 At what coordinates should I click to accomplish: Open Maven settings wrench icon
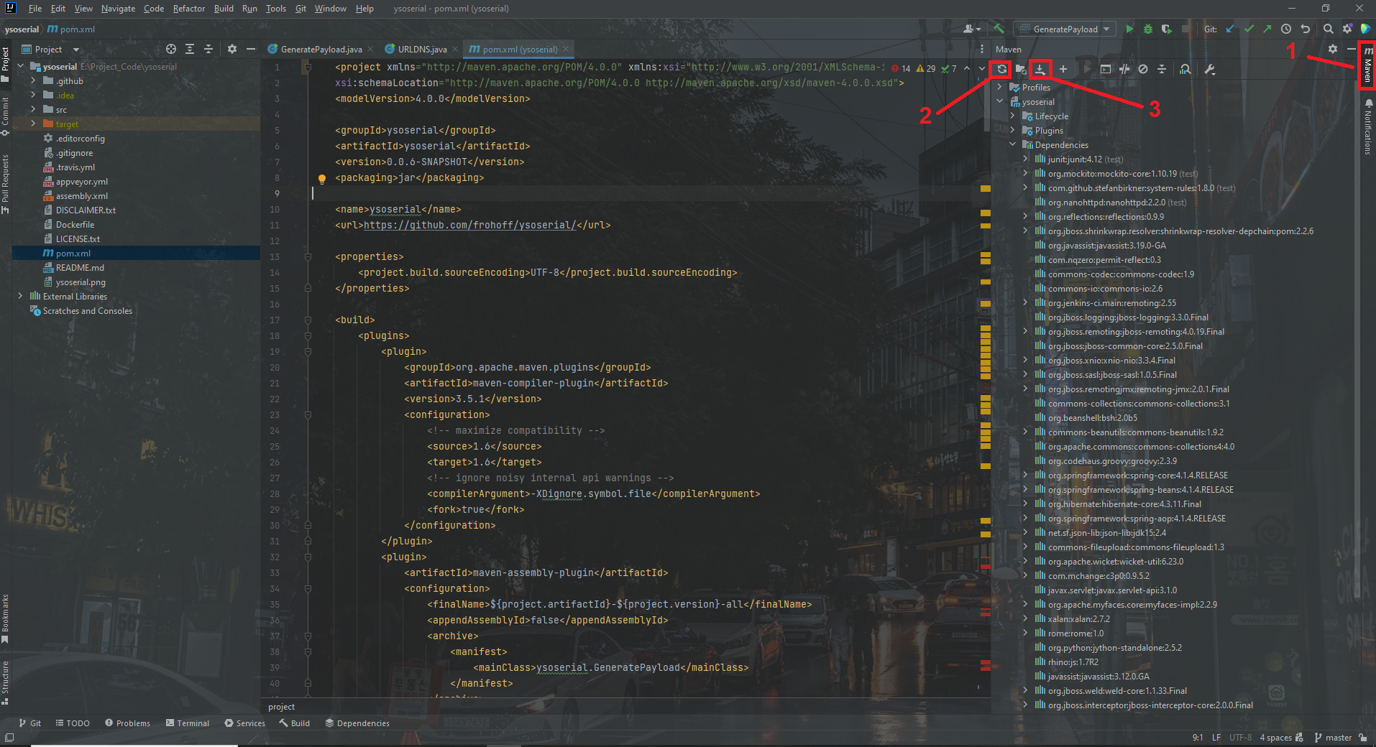pos(1210,69)
